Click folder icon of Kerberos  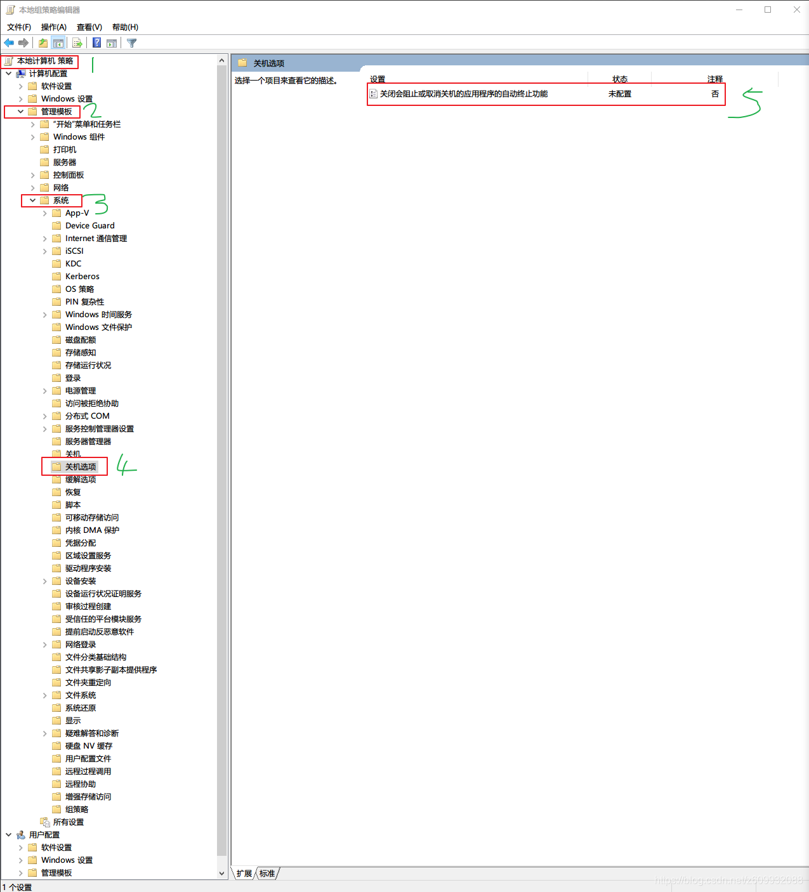tap(56, 277)
